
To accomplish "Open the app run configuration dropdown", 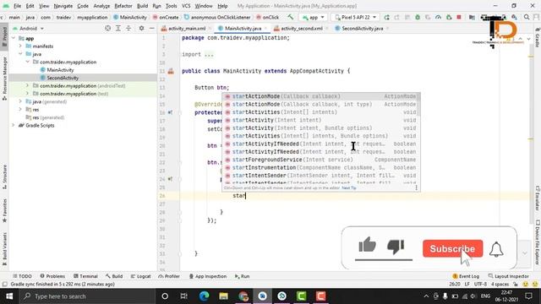I will tap(314, 17).
